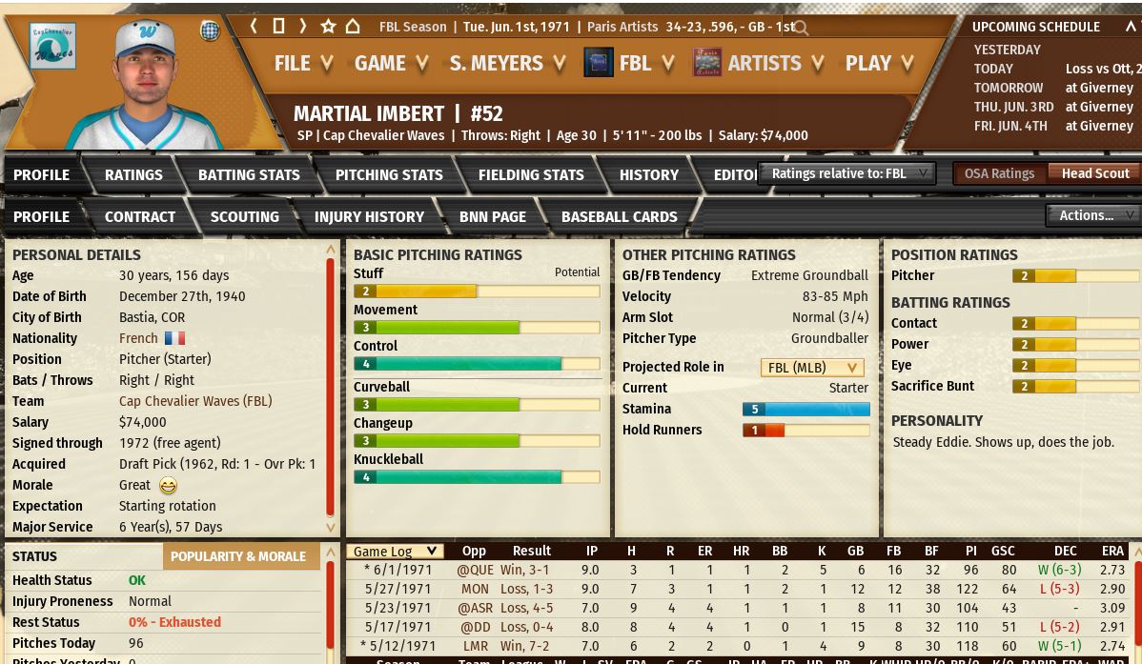The image size is (1142, 664).
Task: Click the back navigation arrow
Action: (255, 27)
